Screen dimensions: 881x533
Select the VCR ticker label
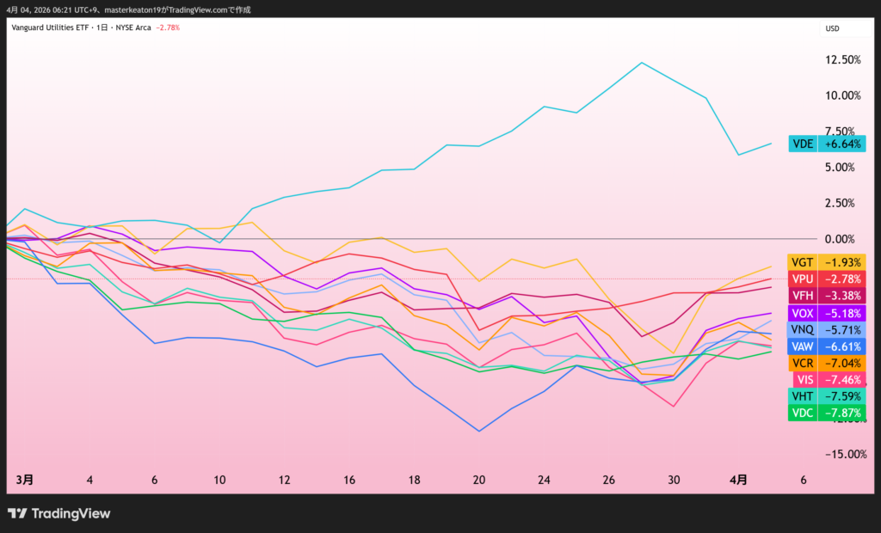[x=802, y=363]
